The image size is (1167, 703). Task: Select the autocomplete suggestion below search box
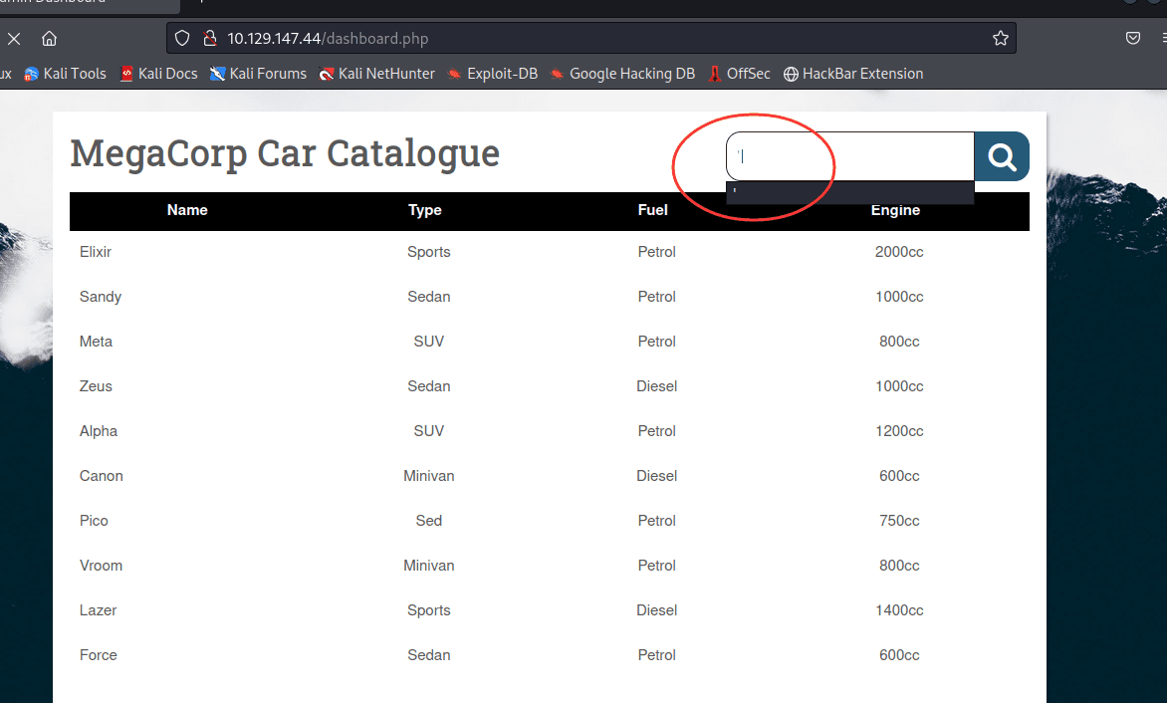tap(849, 193)
